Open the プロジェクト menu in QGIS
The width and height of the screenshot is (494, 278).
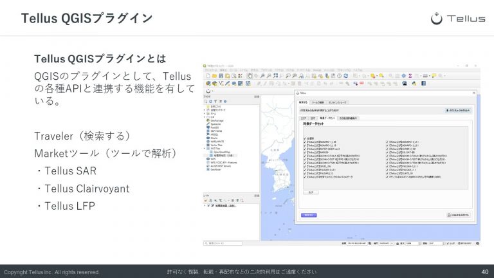click(211, 70)
